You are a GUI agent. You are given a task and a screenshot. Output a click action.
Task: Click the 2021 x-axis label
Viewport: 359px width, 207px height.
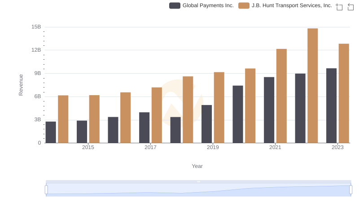(275, 147)
